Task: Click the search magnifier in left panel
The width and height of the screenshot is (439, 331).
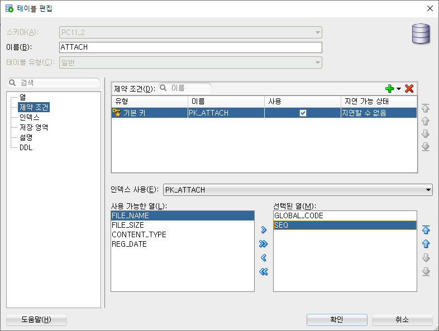Action: (x=12, y=83)
